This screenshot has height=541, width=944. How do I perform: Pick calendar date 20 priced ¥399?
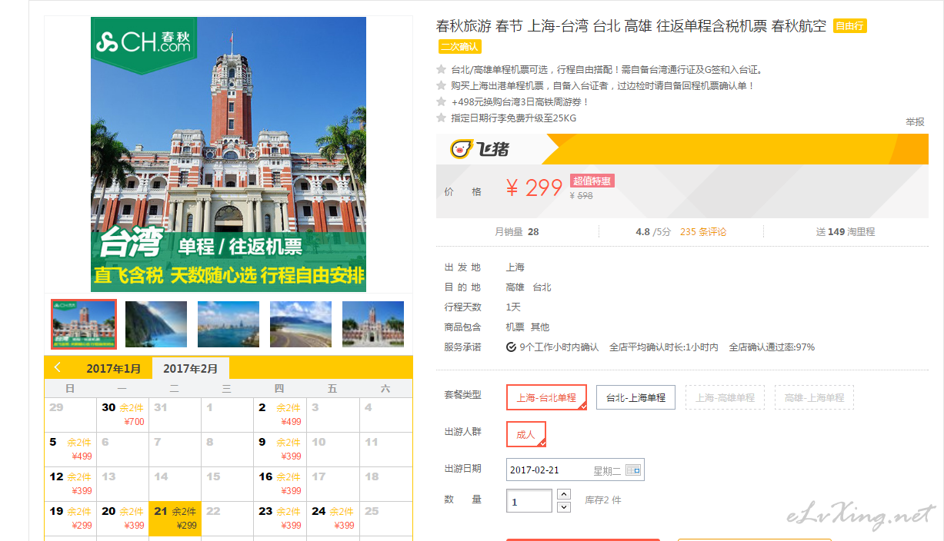point(122,518)
